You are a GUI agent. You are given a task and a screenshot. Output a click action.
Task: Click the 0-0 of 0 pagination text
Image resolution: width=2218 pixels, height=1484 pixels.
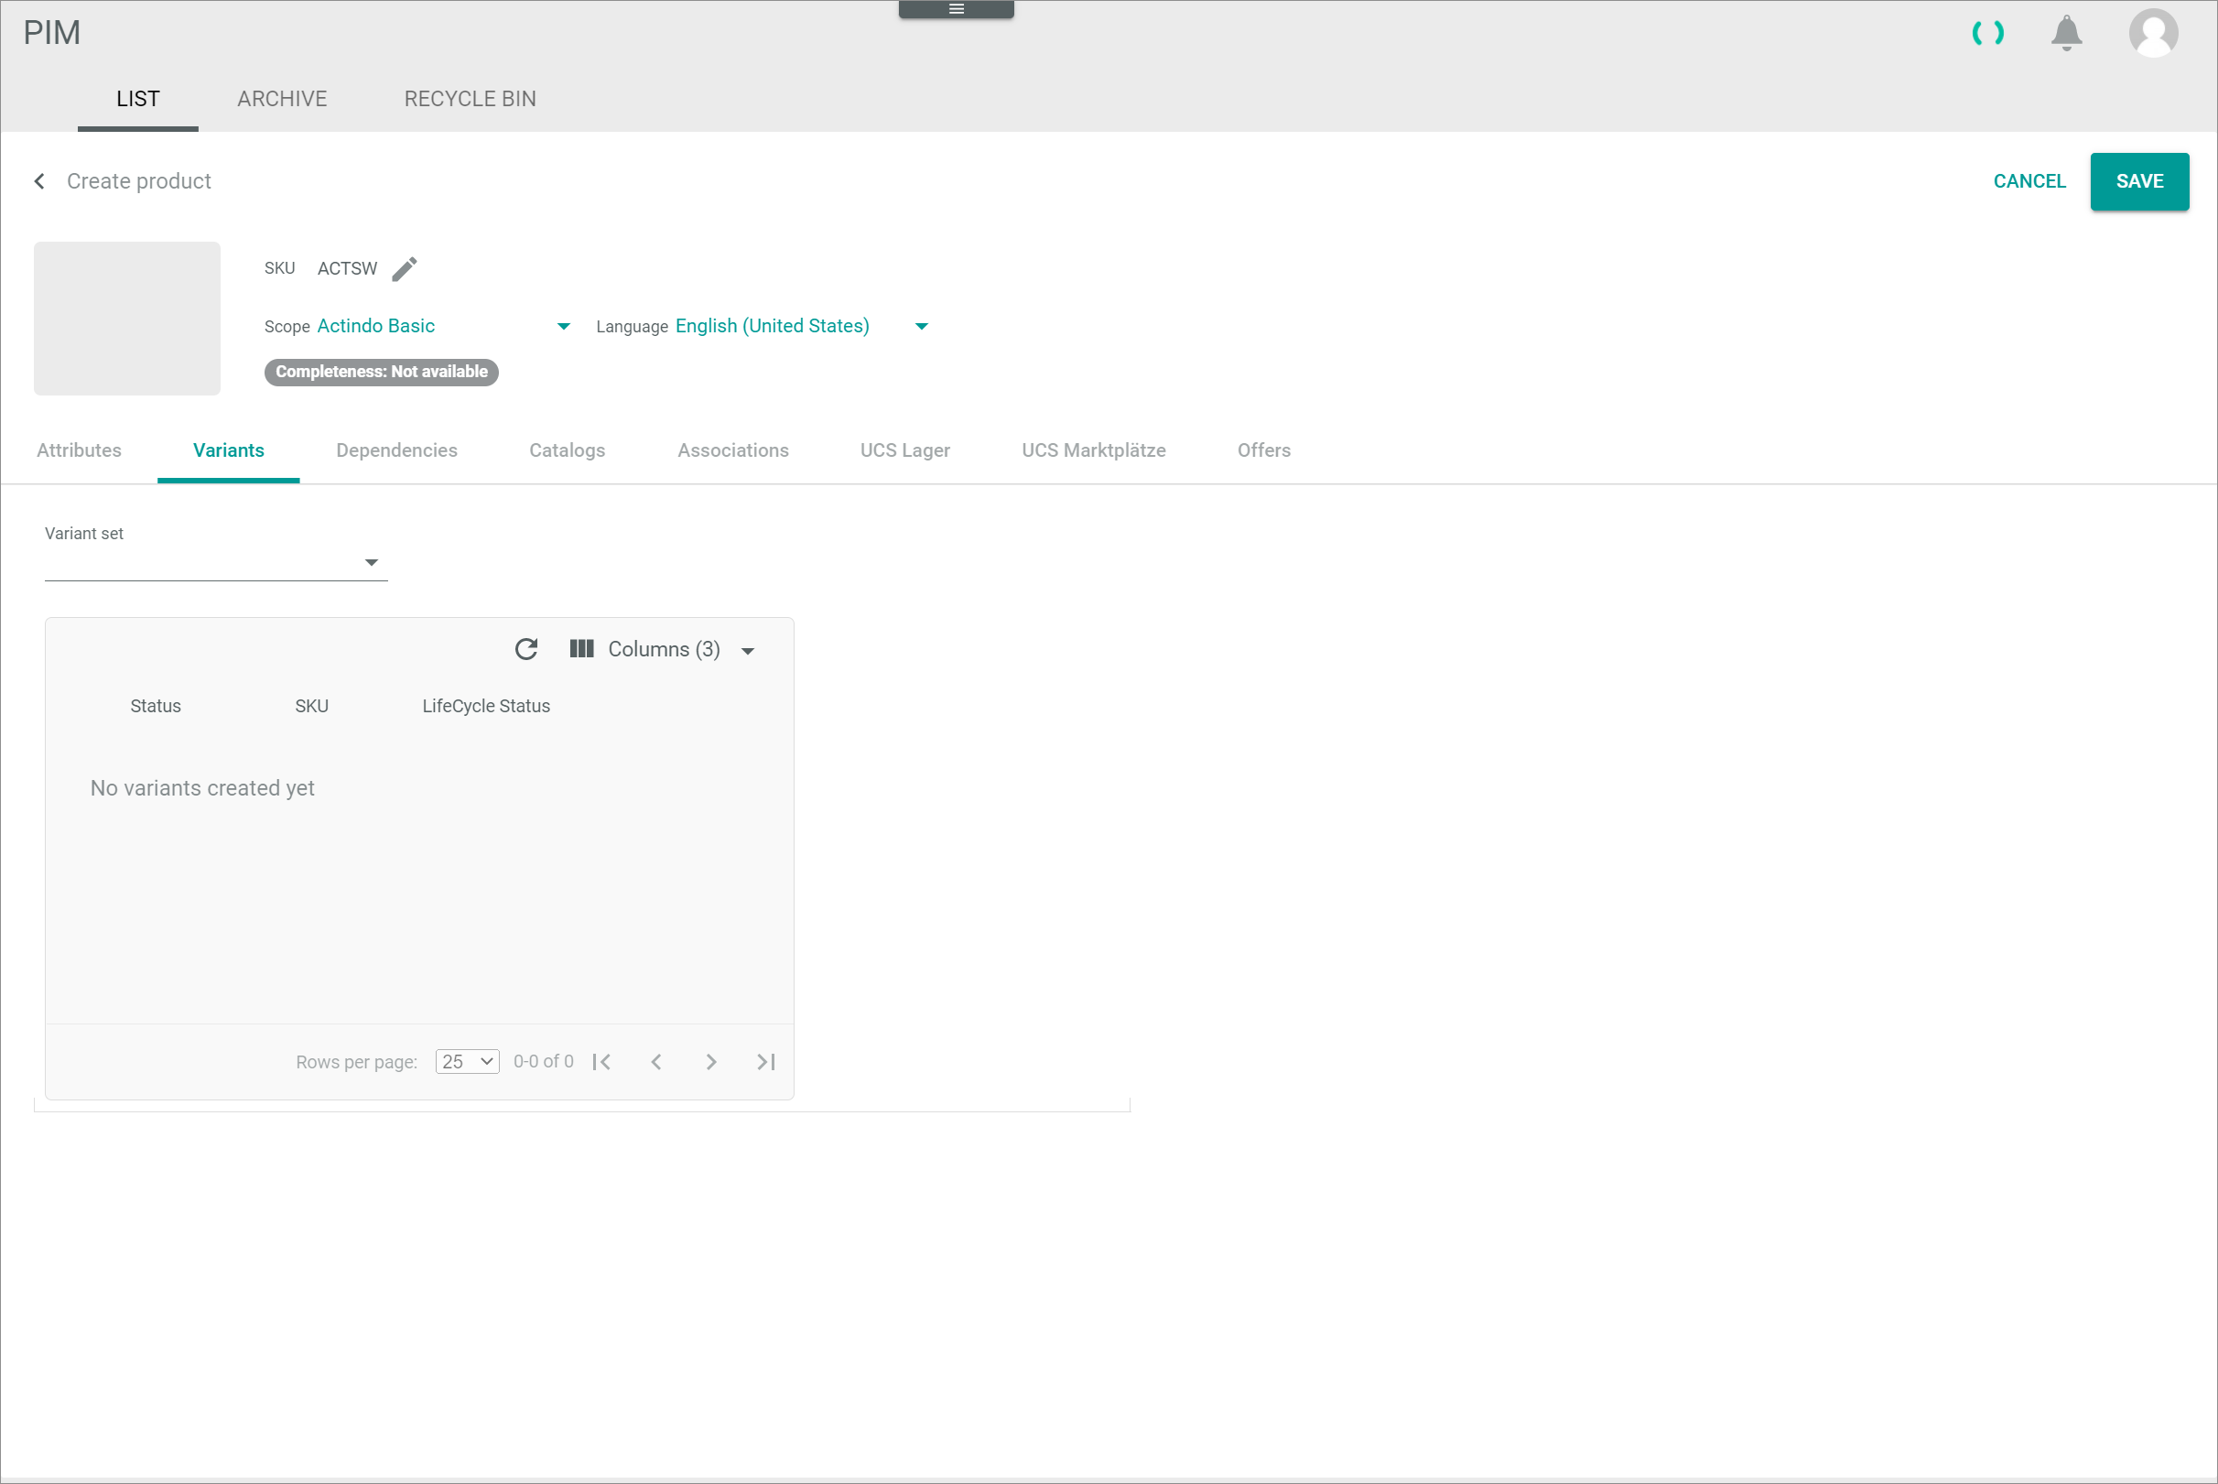click(x=543, y=1062)
